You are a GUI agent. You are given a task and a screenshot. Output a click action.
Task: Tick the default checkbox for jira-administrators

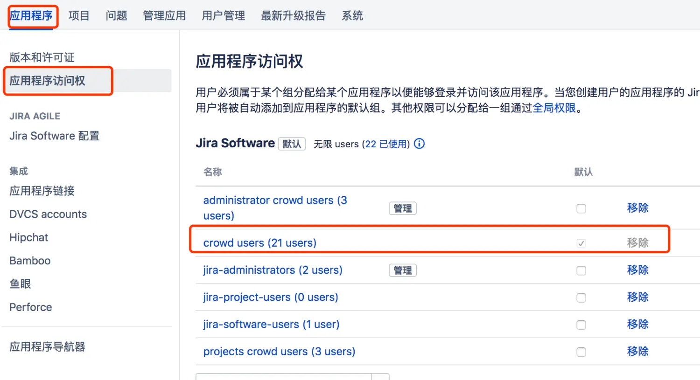(581, 270)
